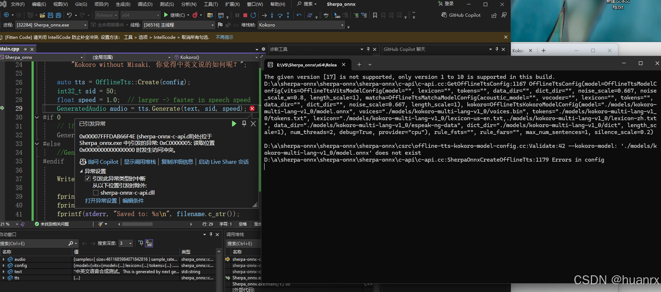
Task: Click the green Continue debugging play icon
Action: click(166, 15)
